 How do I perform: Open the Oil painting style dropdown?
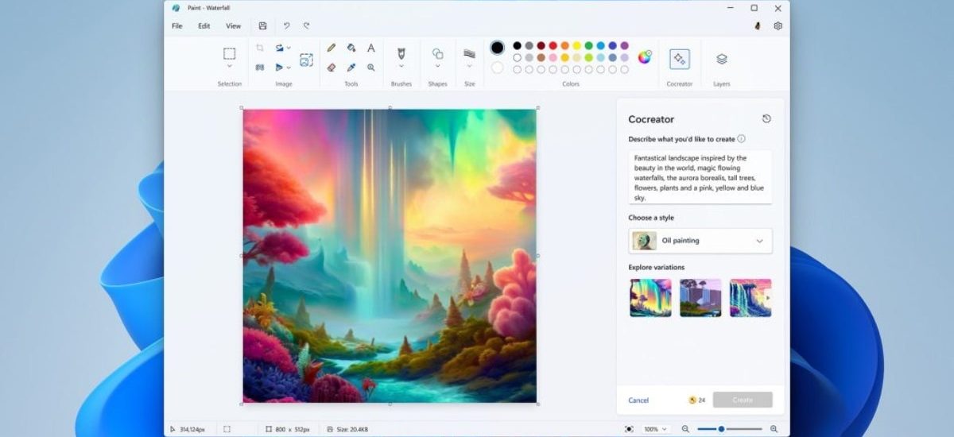tap(700, 241)
